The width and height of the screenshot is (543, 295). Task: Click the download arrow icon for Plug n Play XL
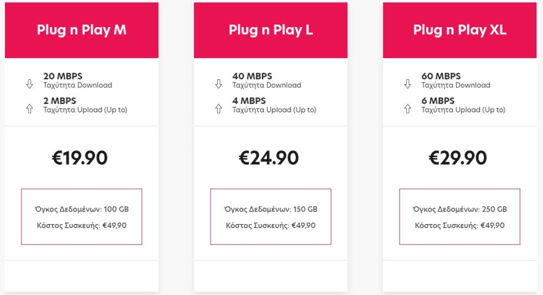point(408,84)
